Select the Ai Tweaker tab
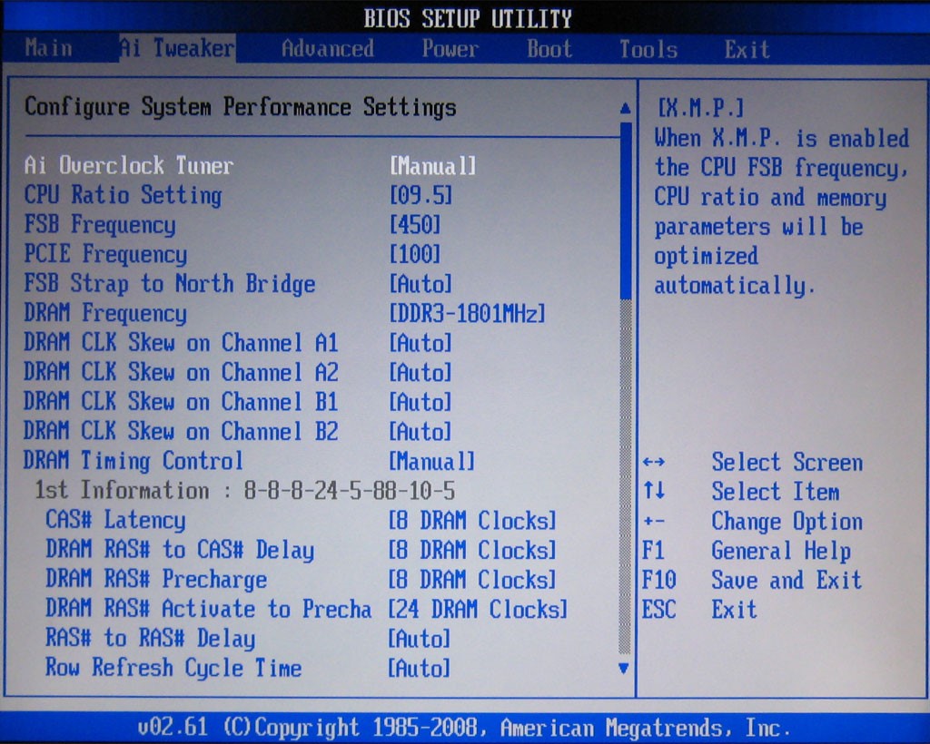Image resolution: width=930 pixels, height=744 pixels. (x=177, y=48)
